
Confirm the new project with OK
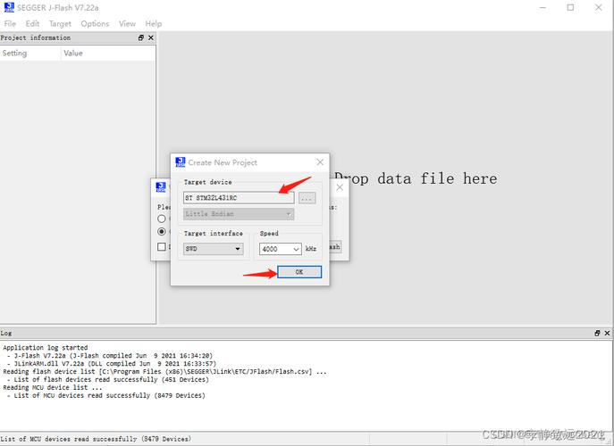click(299, 272)
